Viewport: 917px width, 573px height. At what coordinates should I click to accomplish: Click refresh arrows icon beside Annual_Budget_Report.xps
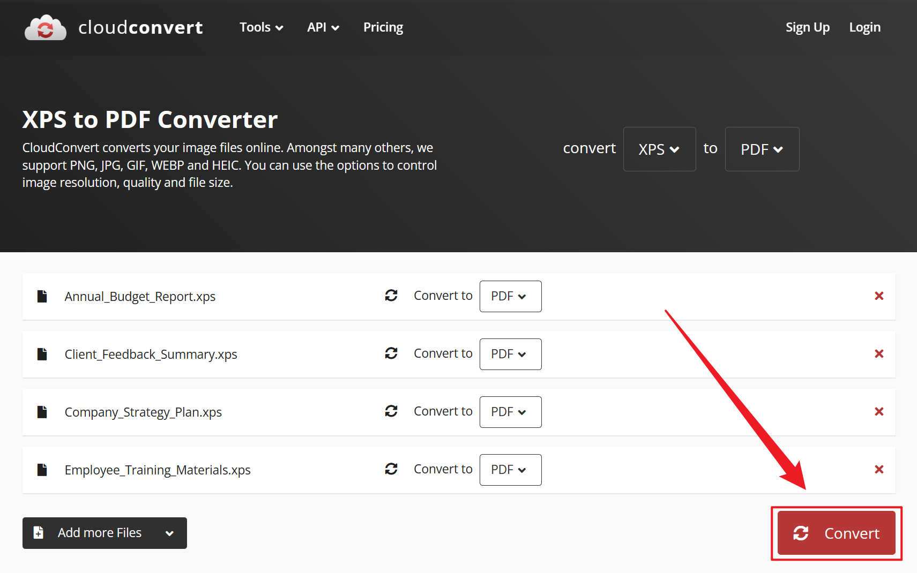(391, 296)
